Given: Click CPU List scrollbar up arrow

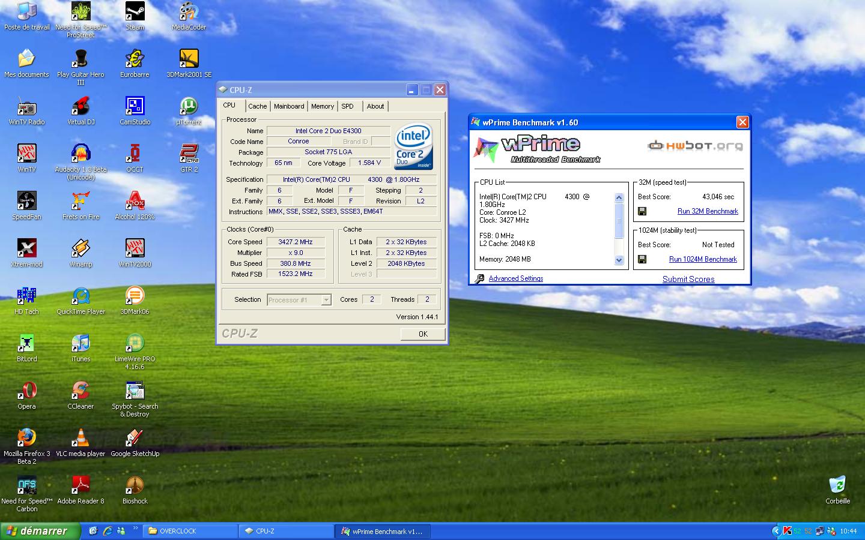Looking at the screenshot, I should pyautogui.click(x=619, y=197).
